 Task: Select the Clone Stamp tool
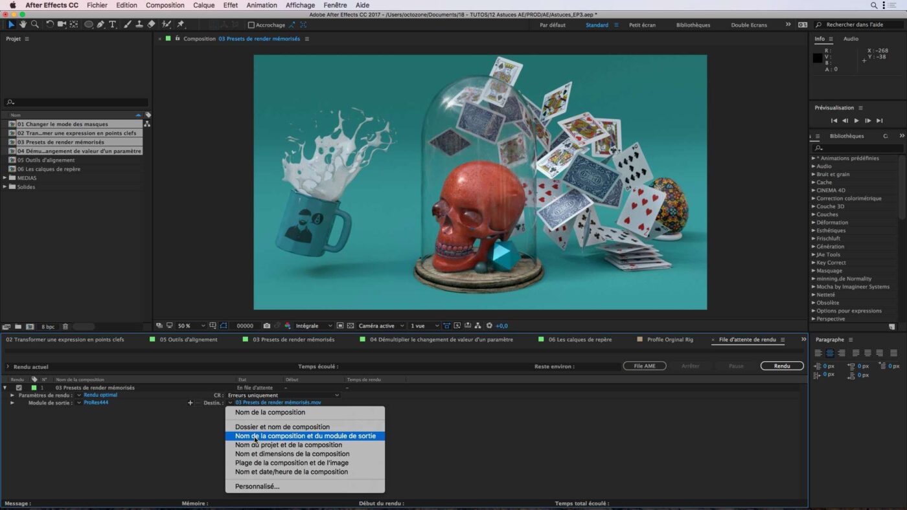140,25
